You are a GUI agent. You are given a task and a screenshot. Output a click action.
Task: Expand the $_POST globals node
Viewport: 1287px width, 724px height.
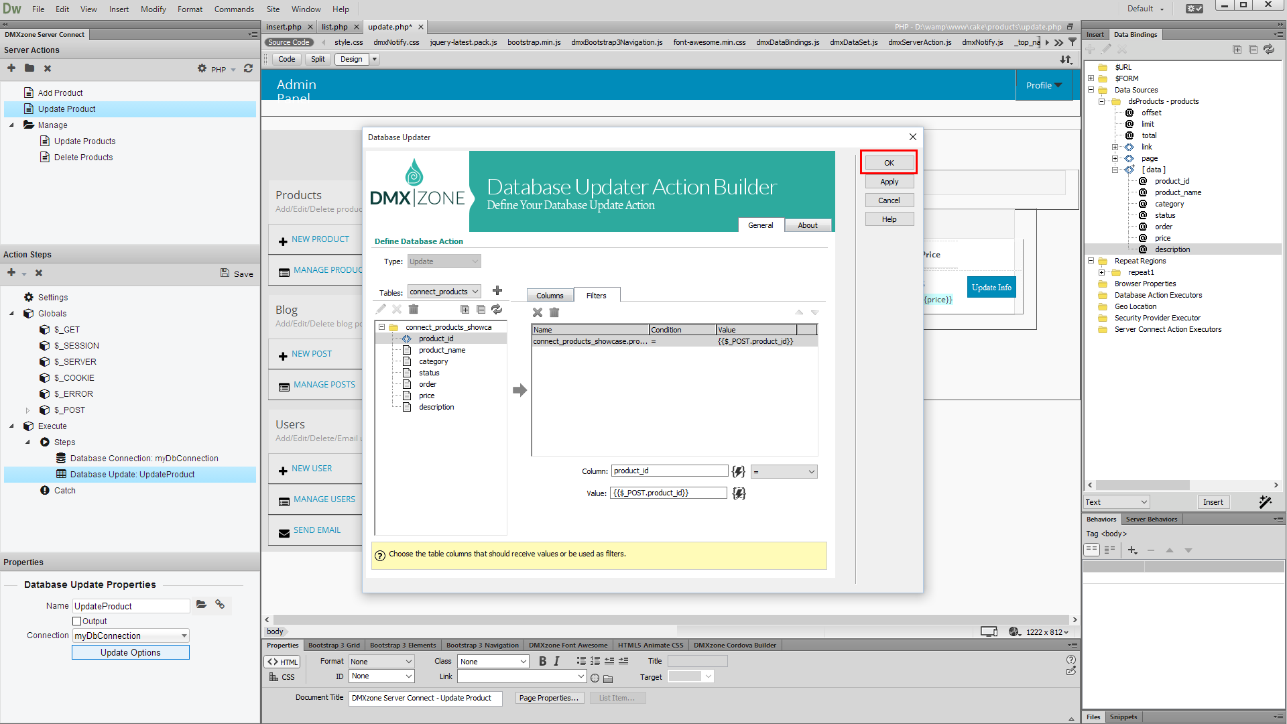(x=27, y=410)
